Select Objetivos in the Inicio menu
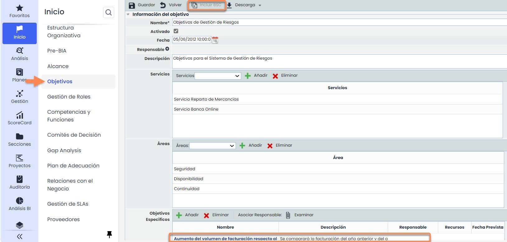Image resolution: width=507 pixels, height=242 pixels. [x=60, y=81]
